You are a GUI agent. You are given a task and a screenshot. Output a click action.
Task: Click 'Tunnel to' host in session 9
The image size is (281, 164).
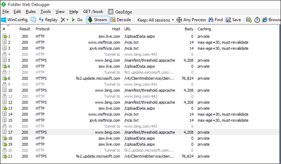pos(112,84)
